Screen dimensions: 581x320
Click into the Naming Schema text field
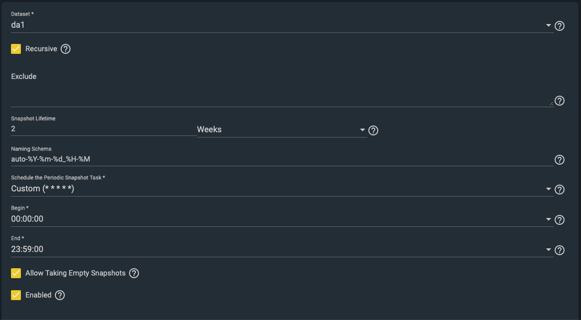pyautogui.click(x=281, y=159)
